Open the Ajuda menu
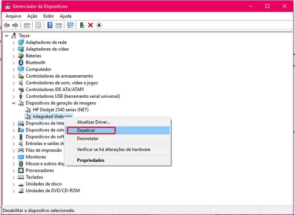The height and width of the screenshot is (215, 295). tap(65, 16)
